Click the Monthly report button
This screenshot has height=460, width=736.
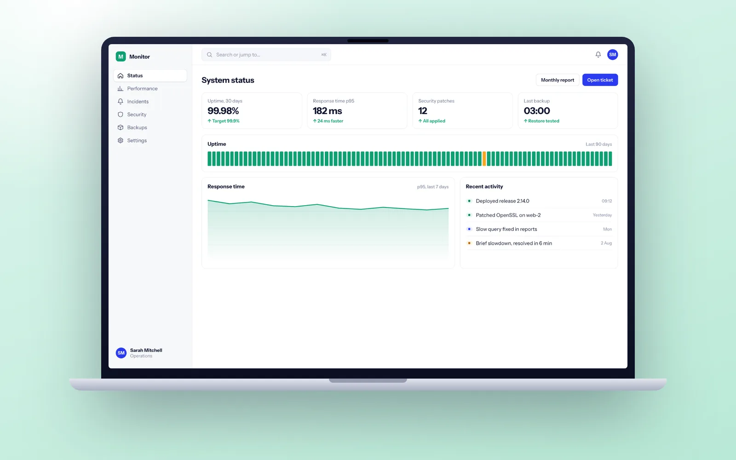[x=557, y=80]
